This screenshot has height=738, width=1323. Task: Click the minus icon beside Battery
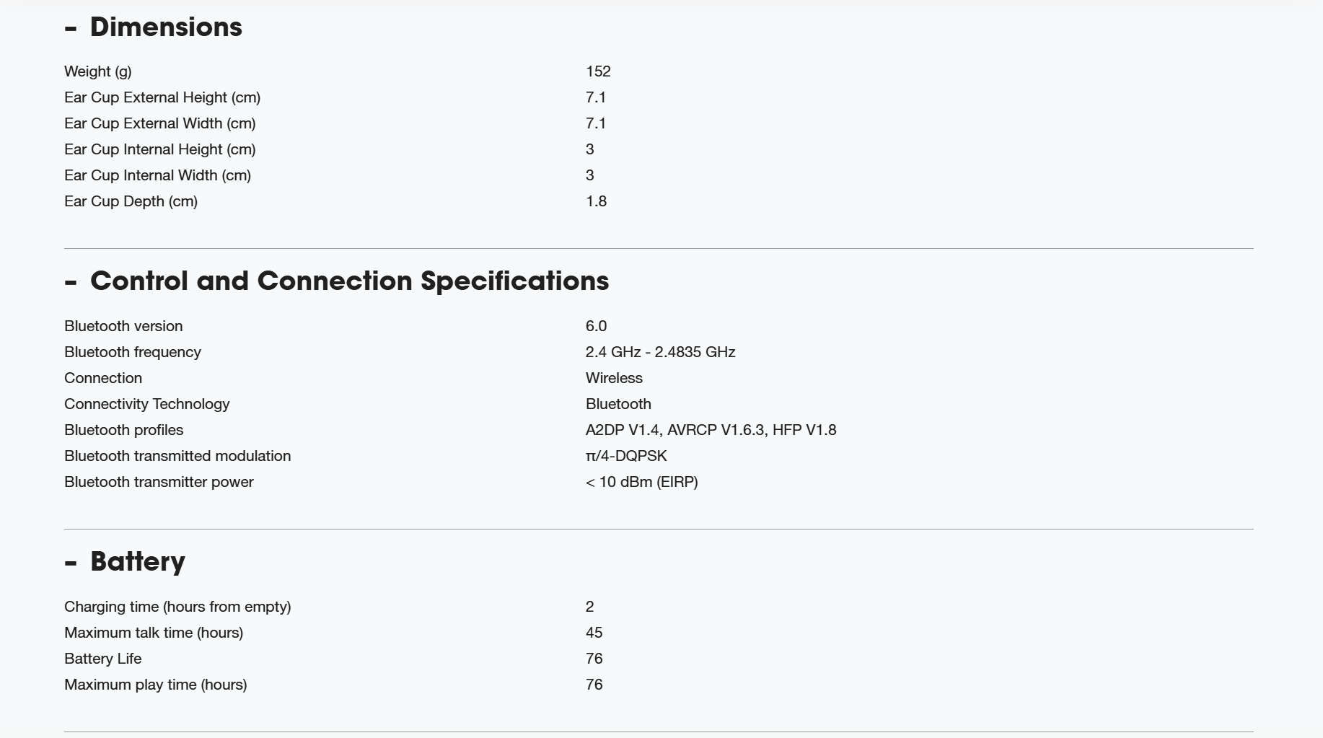click(x=71, y=564)
